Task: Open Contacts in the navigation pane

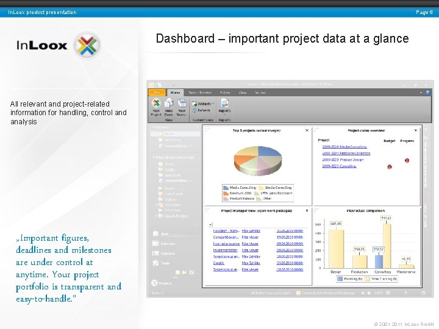Action: click(x=164, y=253)
